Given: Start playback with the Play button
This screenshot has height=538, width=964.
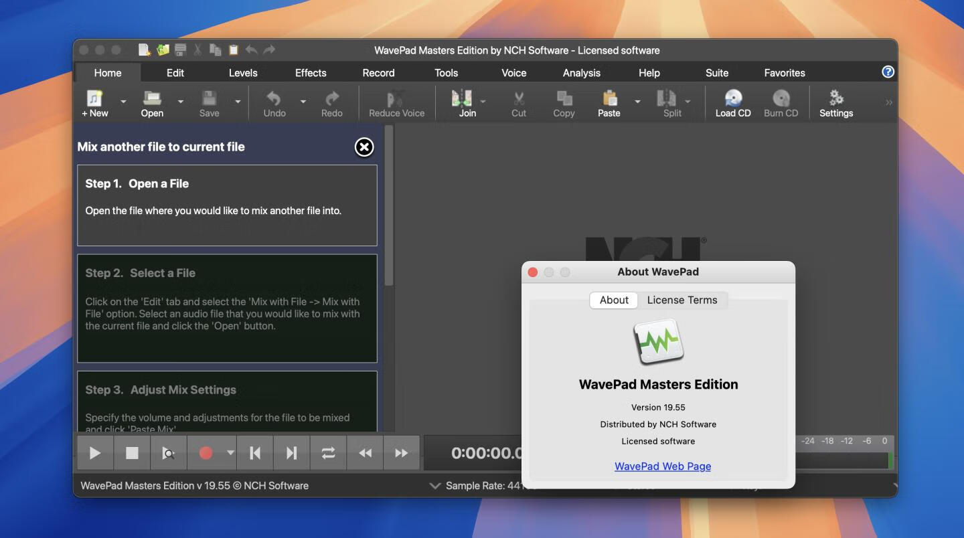Looking at the screenshot, I should click(95, 453).
